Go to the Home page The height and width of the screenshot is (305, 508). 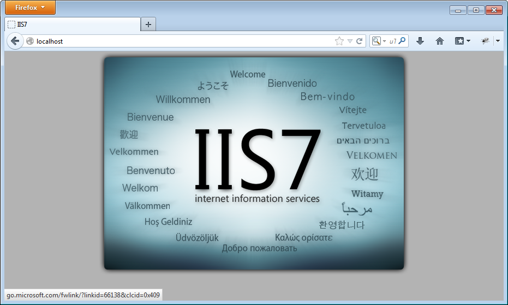[440, 41]
